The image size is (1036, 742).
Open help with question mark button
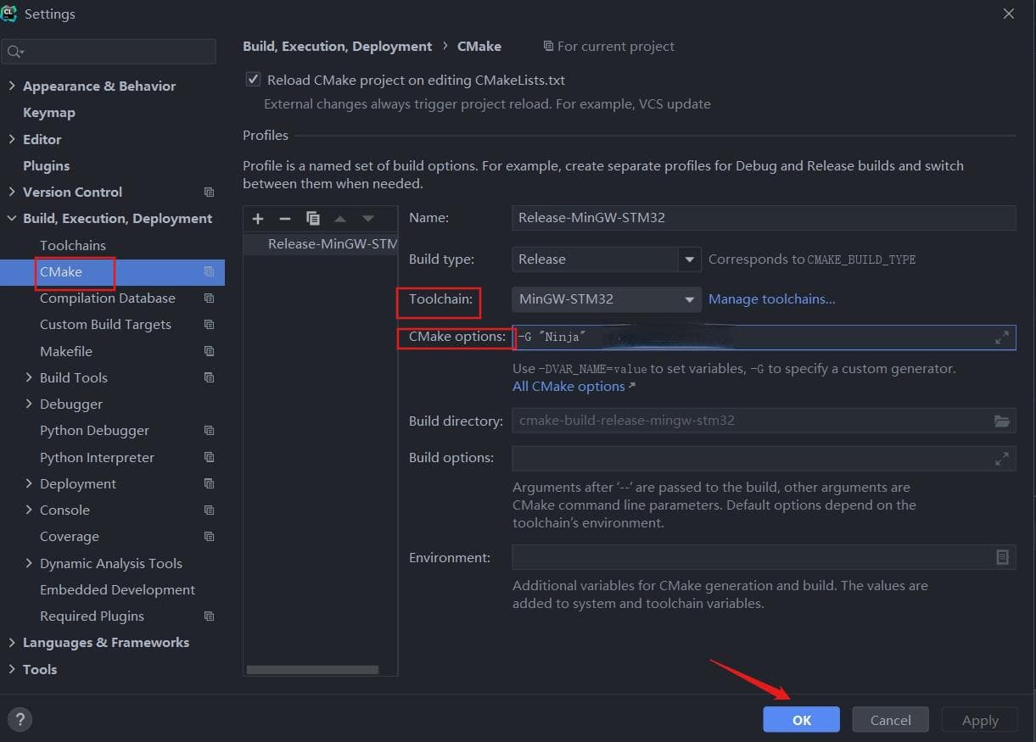(x=20, y=720)
